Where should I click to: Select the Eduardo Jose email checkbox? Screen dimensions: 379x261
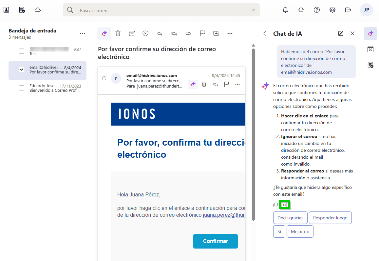[x=22, y=88]
